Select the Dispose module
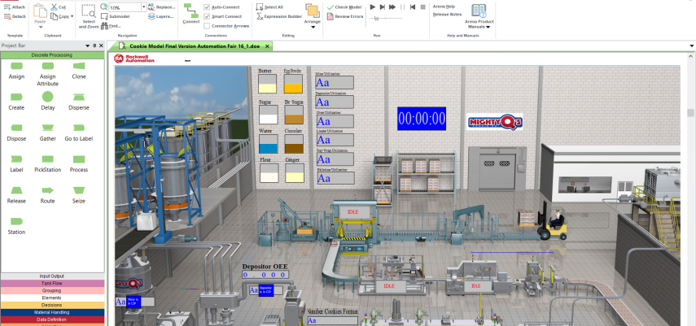Image resolution: width=696 pixels, height=326 pixels. point(16,133)
